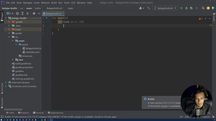Screen dimensions: 216x121
Task: Expand Scratches and Consoles node
Action: click(x=6, y=86)
